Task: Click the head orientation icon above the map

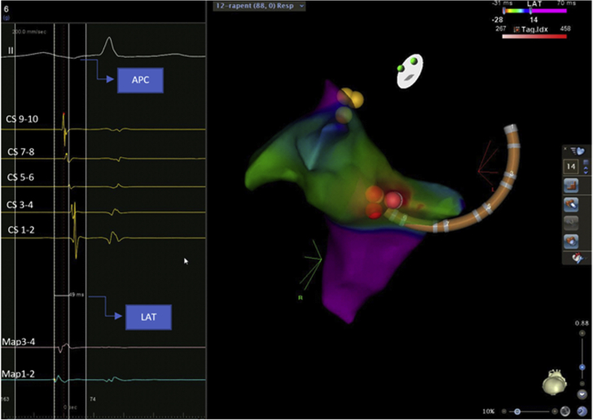Action: (x=408, y=73)
